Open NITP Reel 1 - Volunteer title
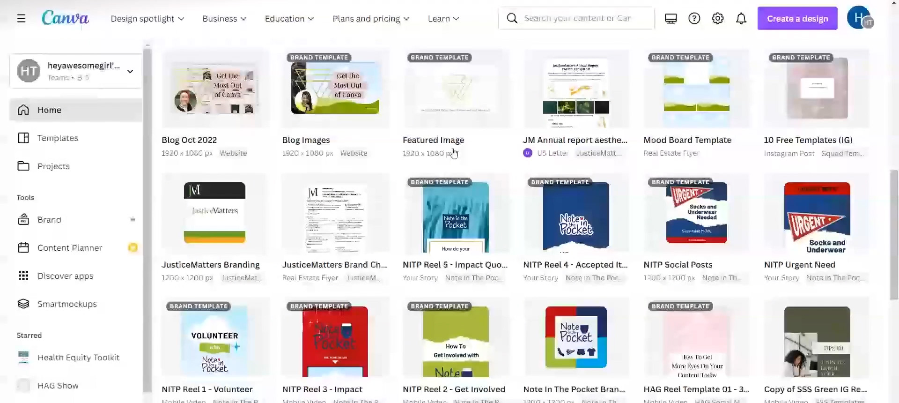The width and height of the screenshot is (899, 403). (x=207, y=389)
